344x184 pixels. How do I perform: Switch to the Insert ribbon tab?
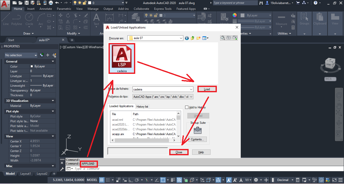point(31,9)
